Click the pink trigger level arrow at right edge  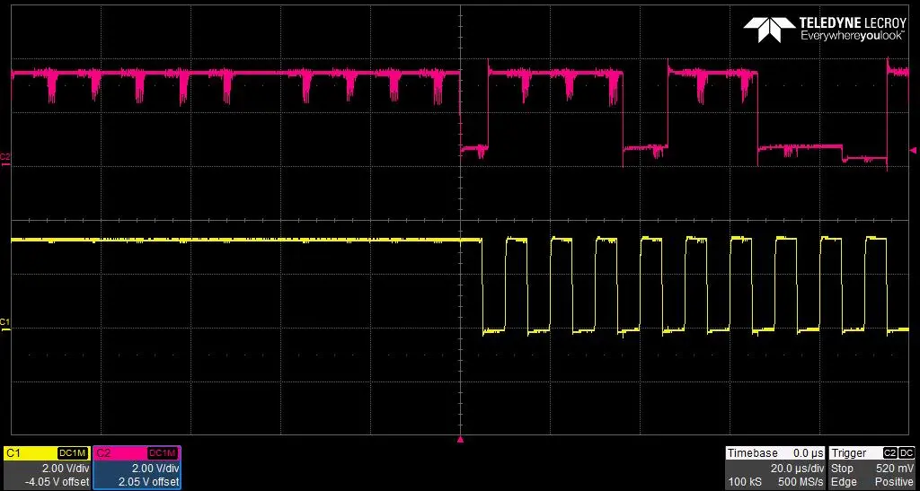(x=913, y=151)
